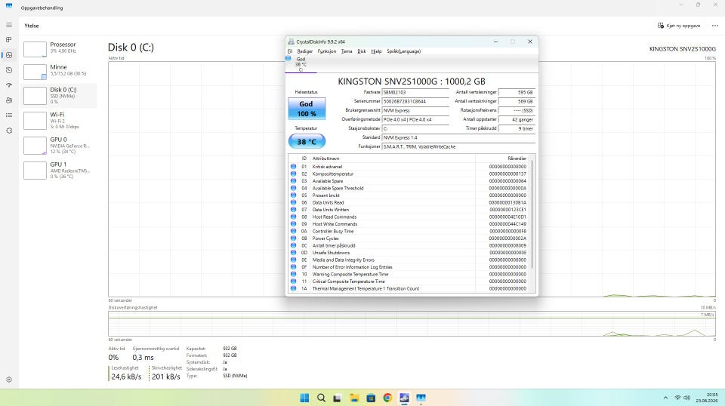Image resolution: width=725 pixels, height=406 pixels.
Task: Open the Wi-Fi network tray icon
Action: [x=677, y=398]
